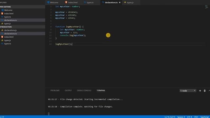This screenshot has height=118, width=210.
Task: Open the Output panel tab
Action: click(x=68, y=90)
